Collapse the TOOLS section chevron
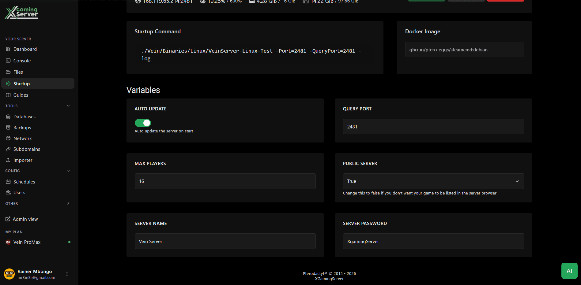The width and height of the screenshot is (581, 285). [x=68, y=105]
